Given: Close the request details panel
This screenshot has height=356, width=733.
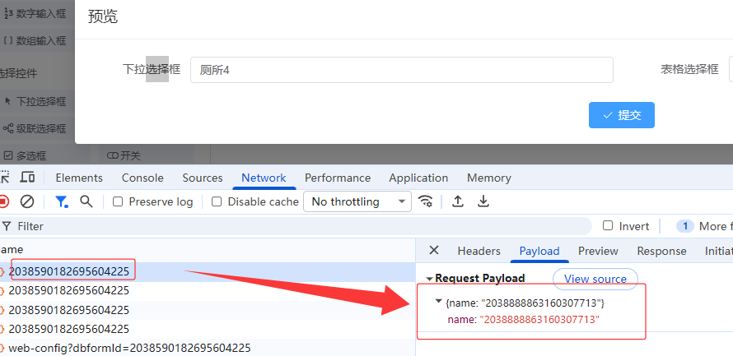Looking at the screenshot, I should pos(434,251).
